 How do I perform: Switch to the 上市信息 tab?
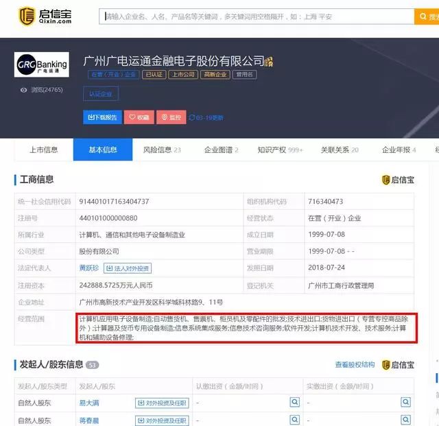tap(44, 150)
